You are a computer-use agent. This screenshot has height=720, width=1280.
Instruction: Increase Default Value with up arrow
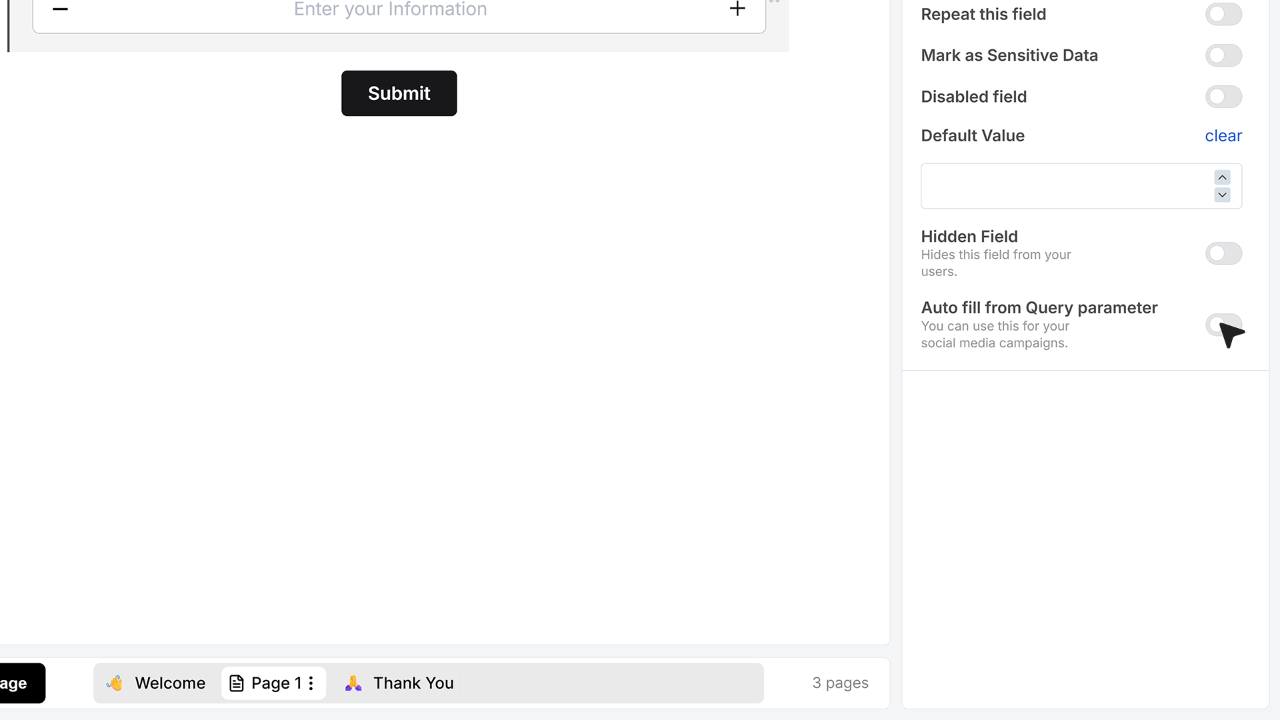[1222, 177]
